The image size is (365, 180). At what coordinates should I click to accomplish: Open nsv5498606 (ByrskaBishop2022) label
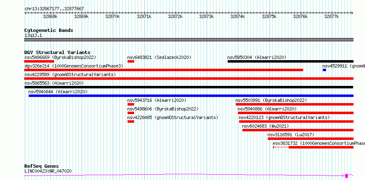click(x=163, y=109)
